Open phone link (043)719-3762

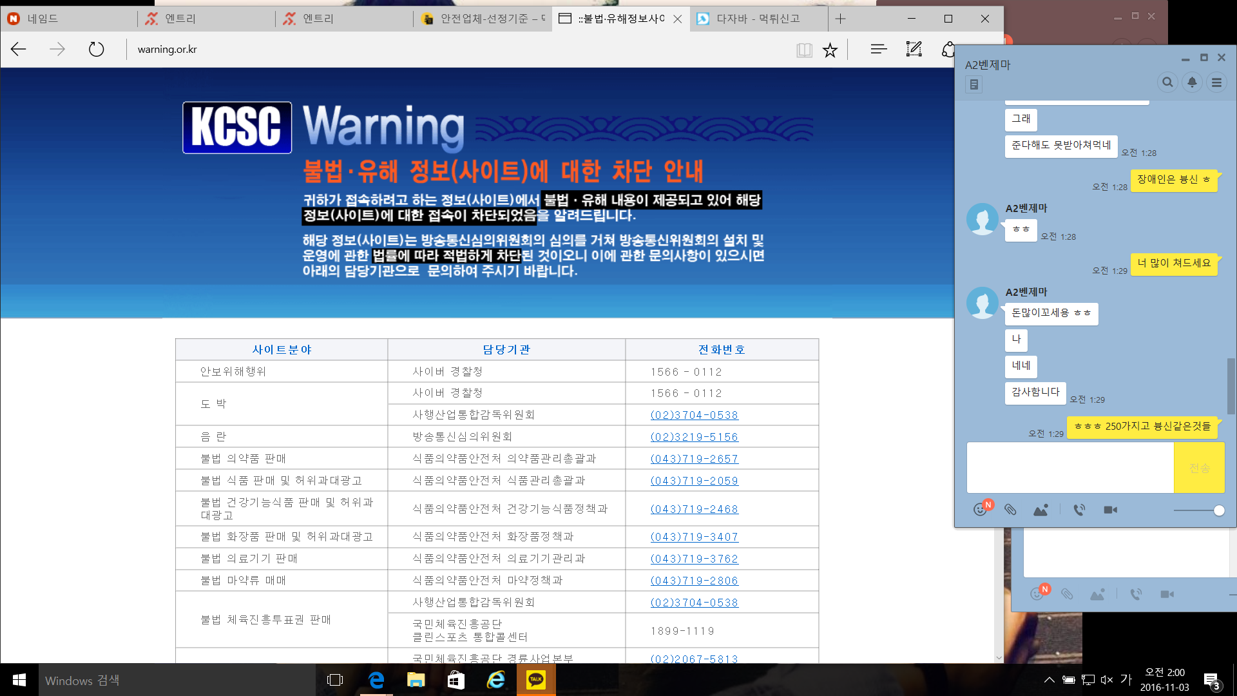point(695,559)
